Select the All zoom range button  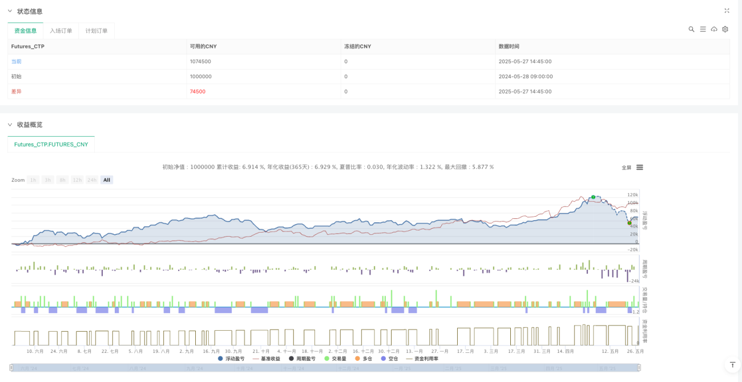[107, 180]
